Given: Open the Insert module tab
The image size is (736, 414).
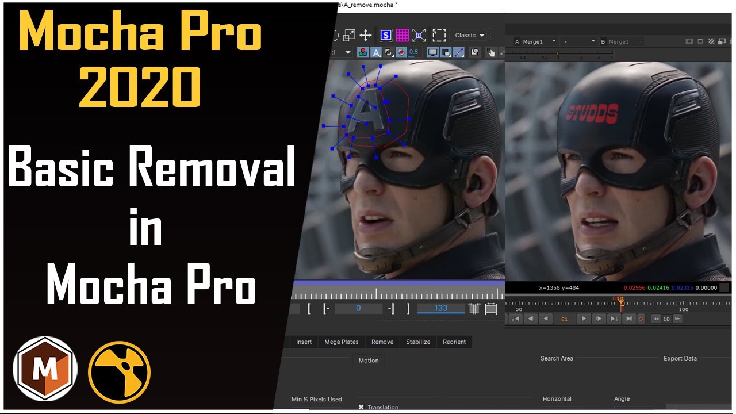Looking at the screenshot, I should coord(304,342).
